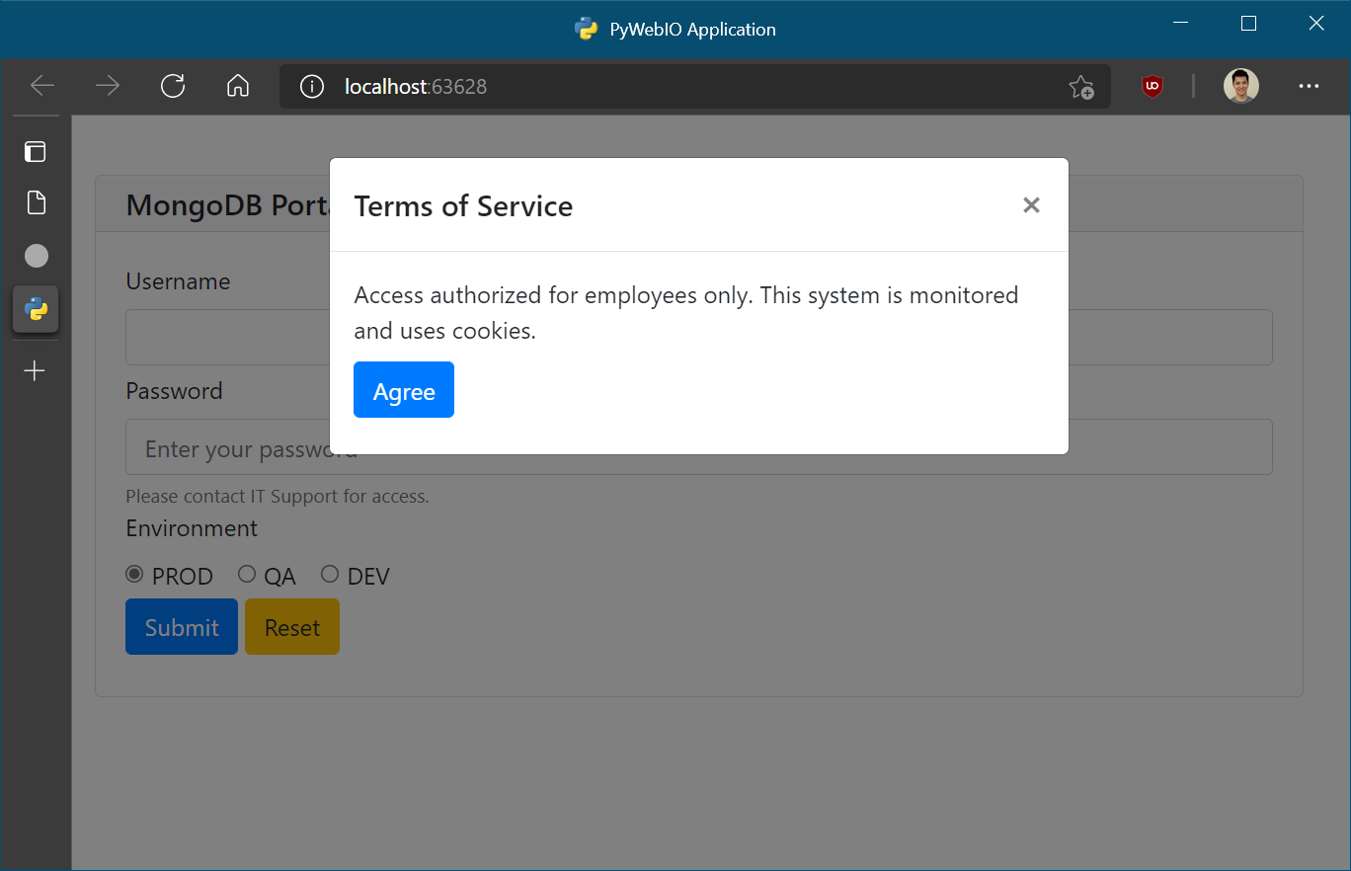This screenshot has height=871, width=1351.
Task: Add page to favorites star icon
Action: pyautogui.click(x=1081, y=87)
